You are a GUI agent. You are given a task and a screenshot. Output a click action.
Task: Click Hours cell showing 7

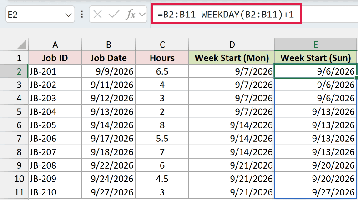(162, 152)
